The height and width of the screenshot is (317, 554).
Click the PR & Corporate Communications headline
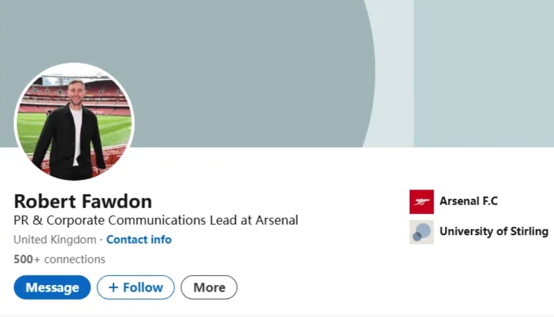(156, 220)
